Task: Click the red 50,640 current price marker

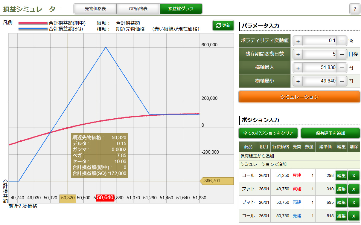Action: (x=105, y=198)
